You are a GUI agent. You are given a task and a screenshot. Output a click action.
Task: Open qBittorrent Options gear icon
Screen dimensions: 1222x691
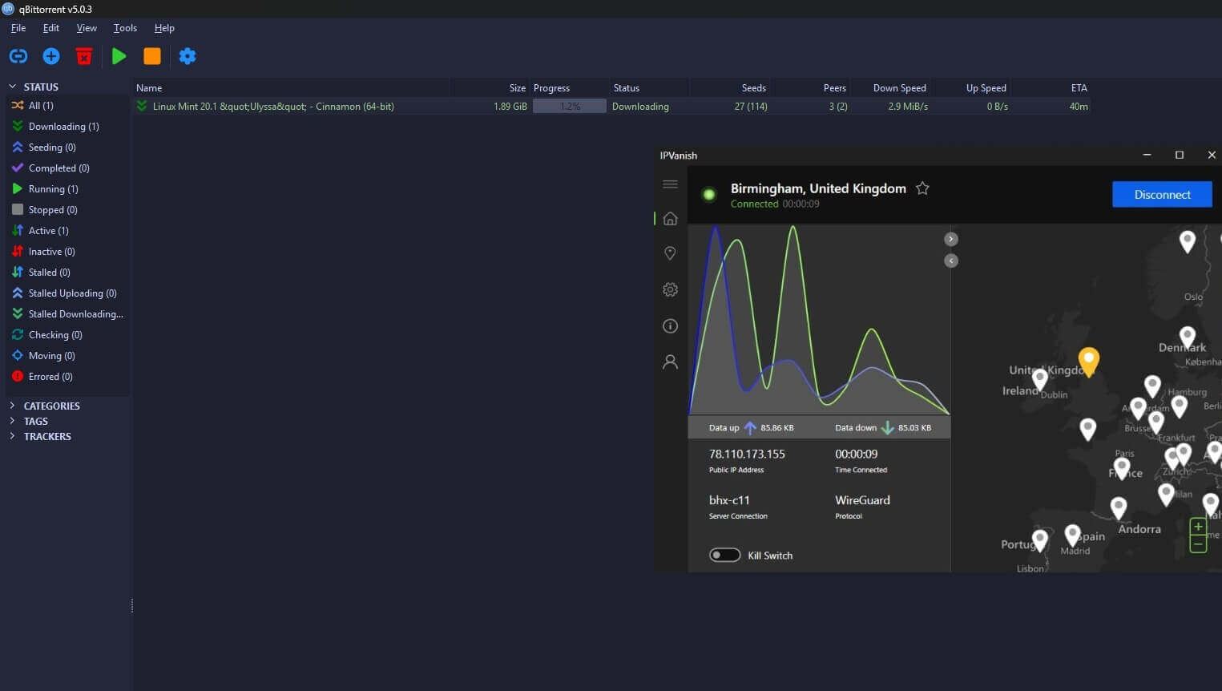click(188, 56)
